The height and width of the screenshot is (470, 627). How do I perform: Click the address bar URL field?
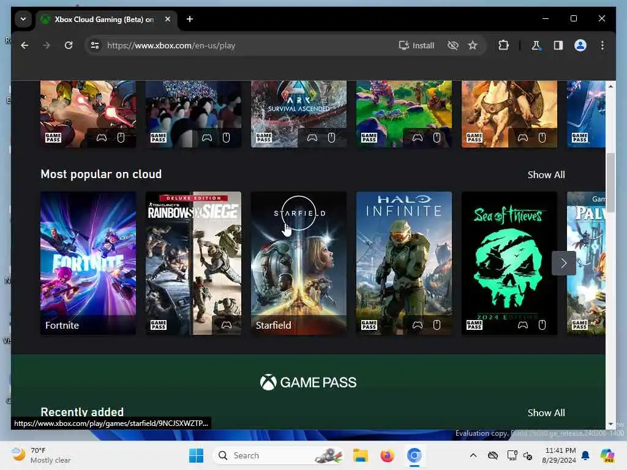(x=248, y=45)
